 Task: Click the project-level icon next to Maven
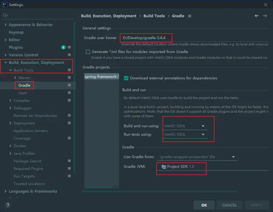[x=69, y=78]
